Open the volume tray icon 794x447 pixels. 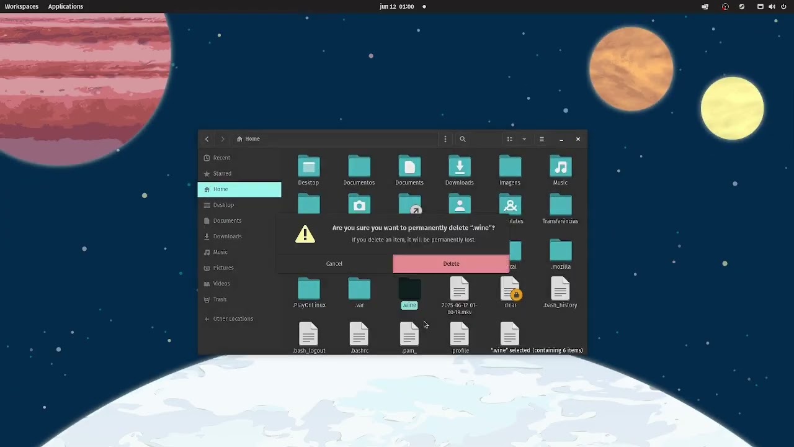pos(772,6)
